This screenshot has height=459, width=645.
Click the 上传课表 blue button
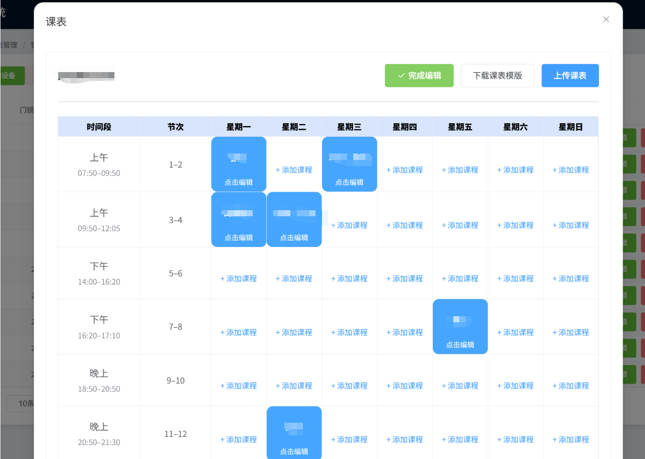coord(570,75)
